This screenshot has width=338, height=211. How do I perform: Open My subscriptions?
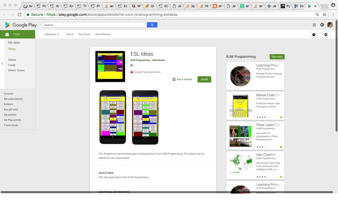[13, 99]
